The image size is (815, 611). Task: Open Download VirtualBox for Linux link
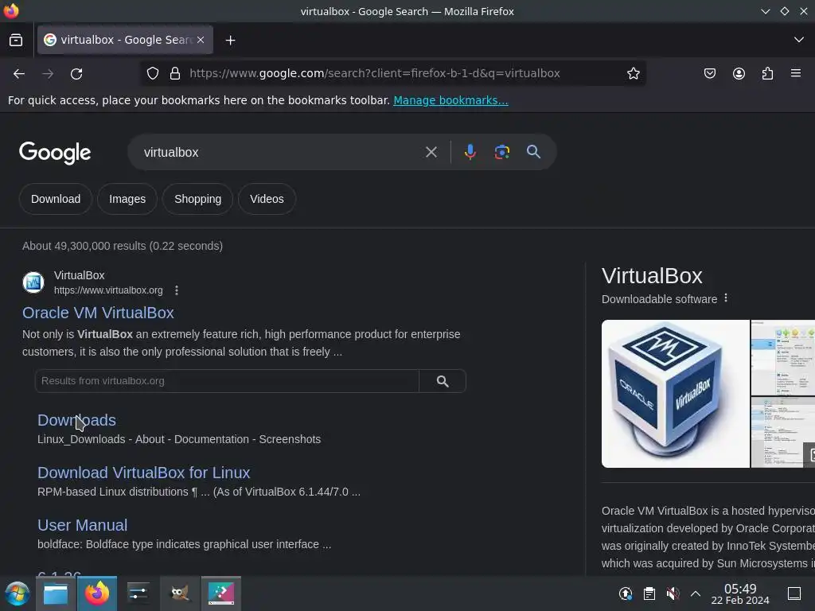tap(143, 473)
